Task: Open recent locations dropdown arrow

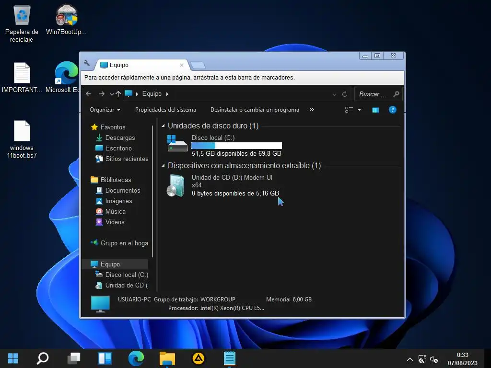Action: tap(111, 94)
